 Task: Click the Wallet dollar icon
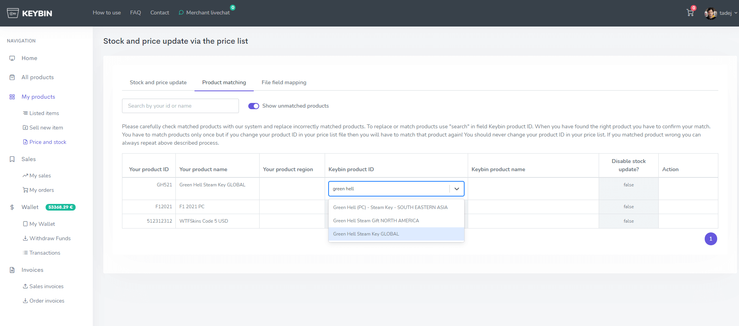(x=12, y=207)
